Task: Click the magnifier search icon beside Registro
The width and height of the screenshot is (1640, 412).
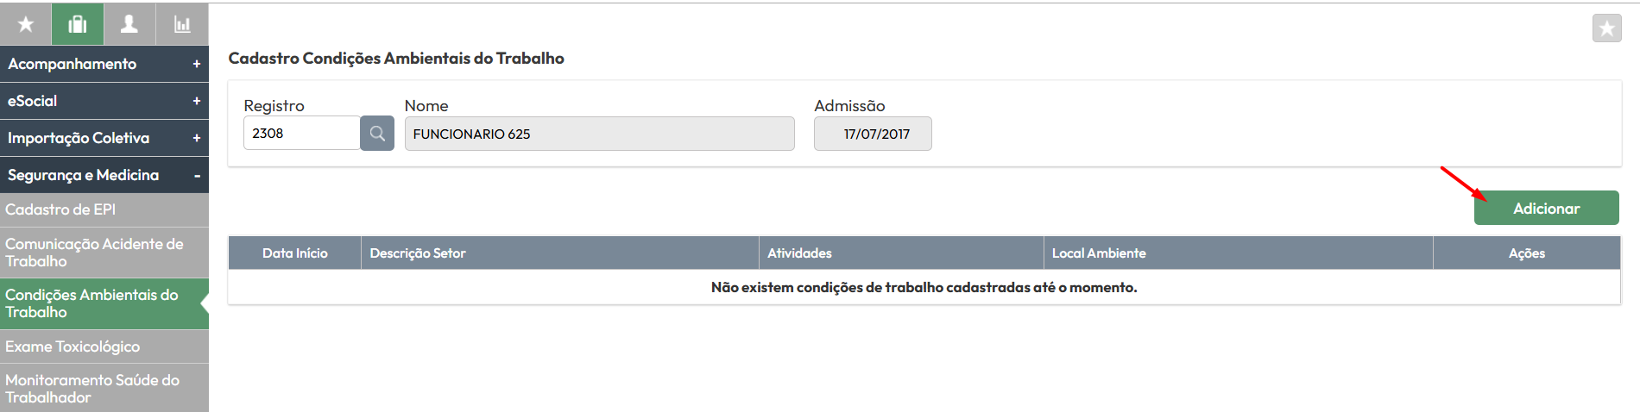Action: (377, 134)
